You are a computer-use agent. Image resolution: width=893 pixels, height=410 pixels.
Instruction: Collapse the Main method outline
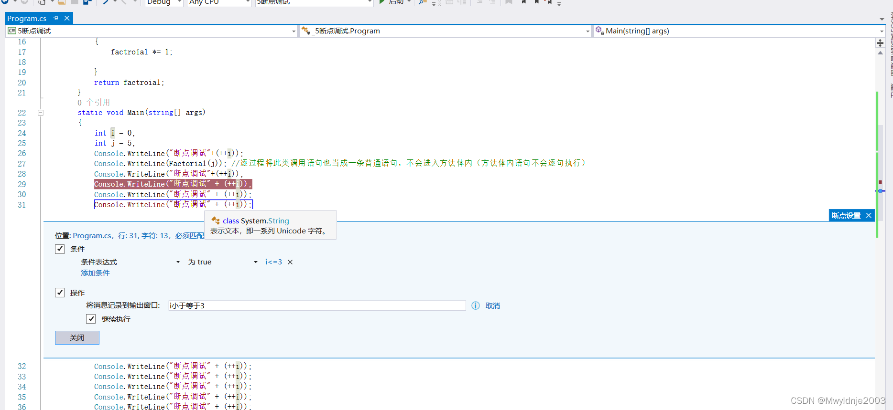[41, 113]
